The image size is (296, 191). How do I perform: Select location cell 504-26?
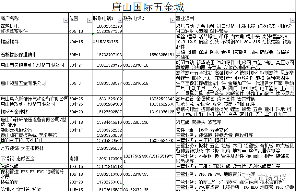point(80,98)
